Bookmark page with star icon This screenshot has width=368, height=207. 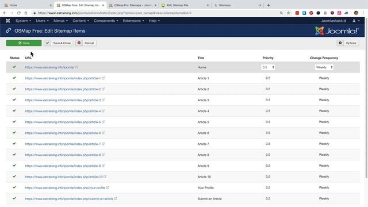[x=289, y=13]
